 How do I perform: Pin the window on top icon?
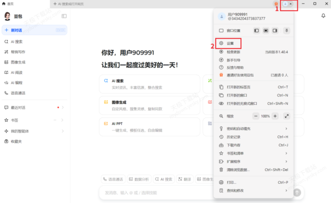pos(286,30)
